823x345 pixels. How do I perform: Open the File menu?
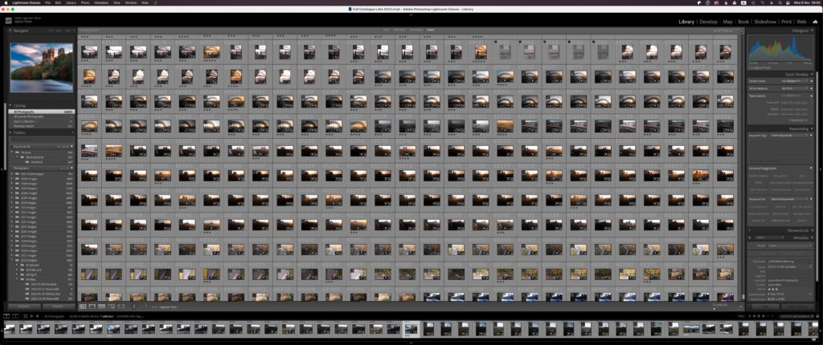47,2
